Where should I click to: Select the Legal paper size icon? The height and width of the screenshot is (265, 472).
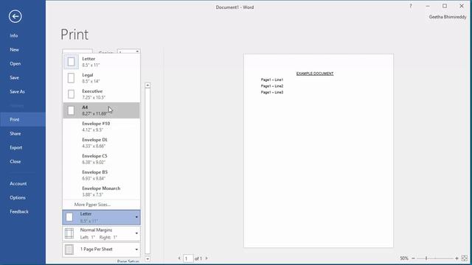click(71, 78)
